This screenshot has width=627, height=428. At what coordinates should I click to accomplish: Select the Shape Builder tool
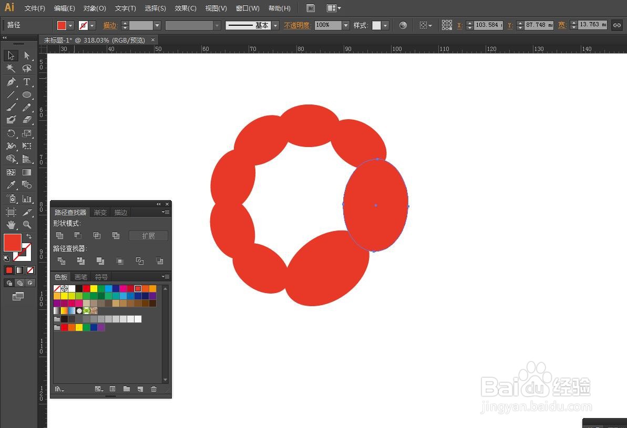[11, 159]
